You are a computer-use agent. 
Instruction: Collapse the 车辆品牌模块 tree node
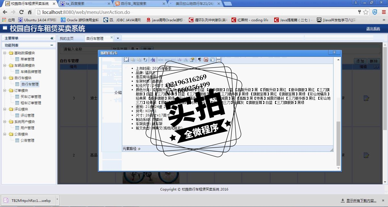5,66
